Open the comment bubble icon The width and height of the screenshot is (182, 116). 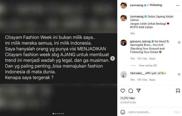tap(130, 91)
